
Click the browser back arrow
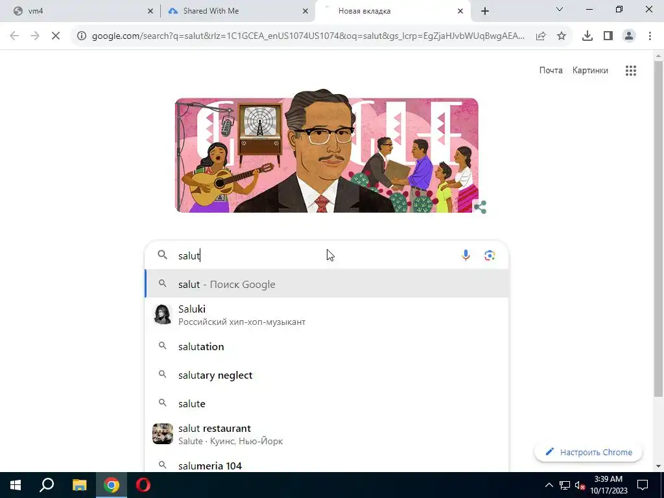[x=14, y=36]
